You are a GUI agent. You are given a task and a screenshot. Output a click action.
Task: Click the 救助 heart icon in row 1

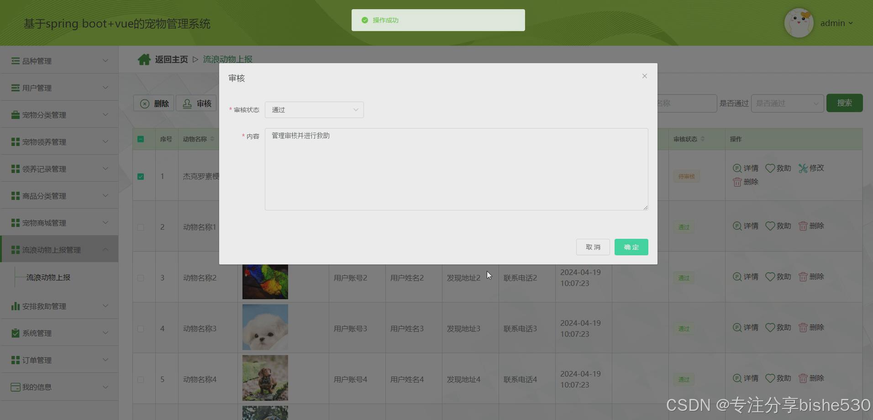click(x=770, y=168)
